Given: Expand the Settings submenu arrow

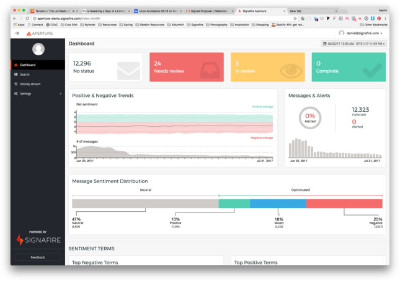Looking at the screenshot, I should [x=61, y=94].
